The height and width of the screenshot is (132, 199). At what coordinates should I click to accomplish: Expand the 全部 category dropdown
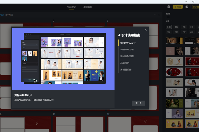171,21
